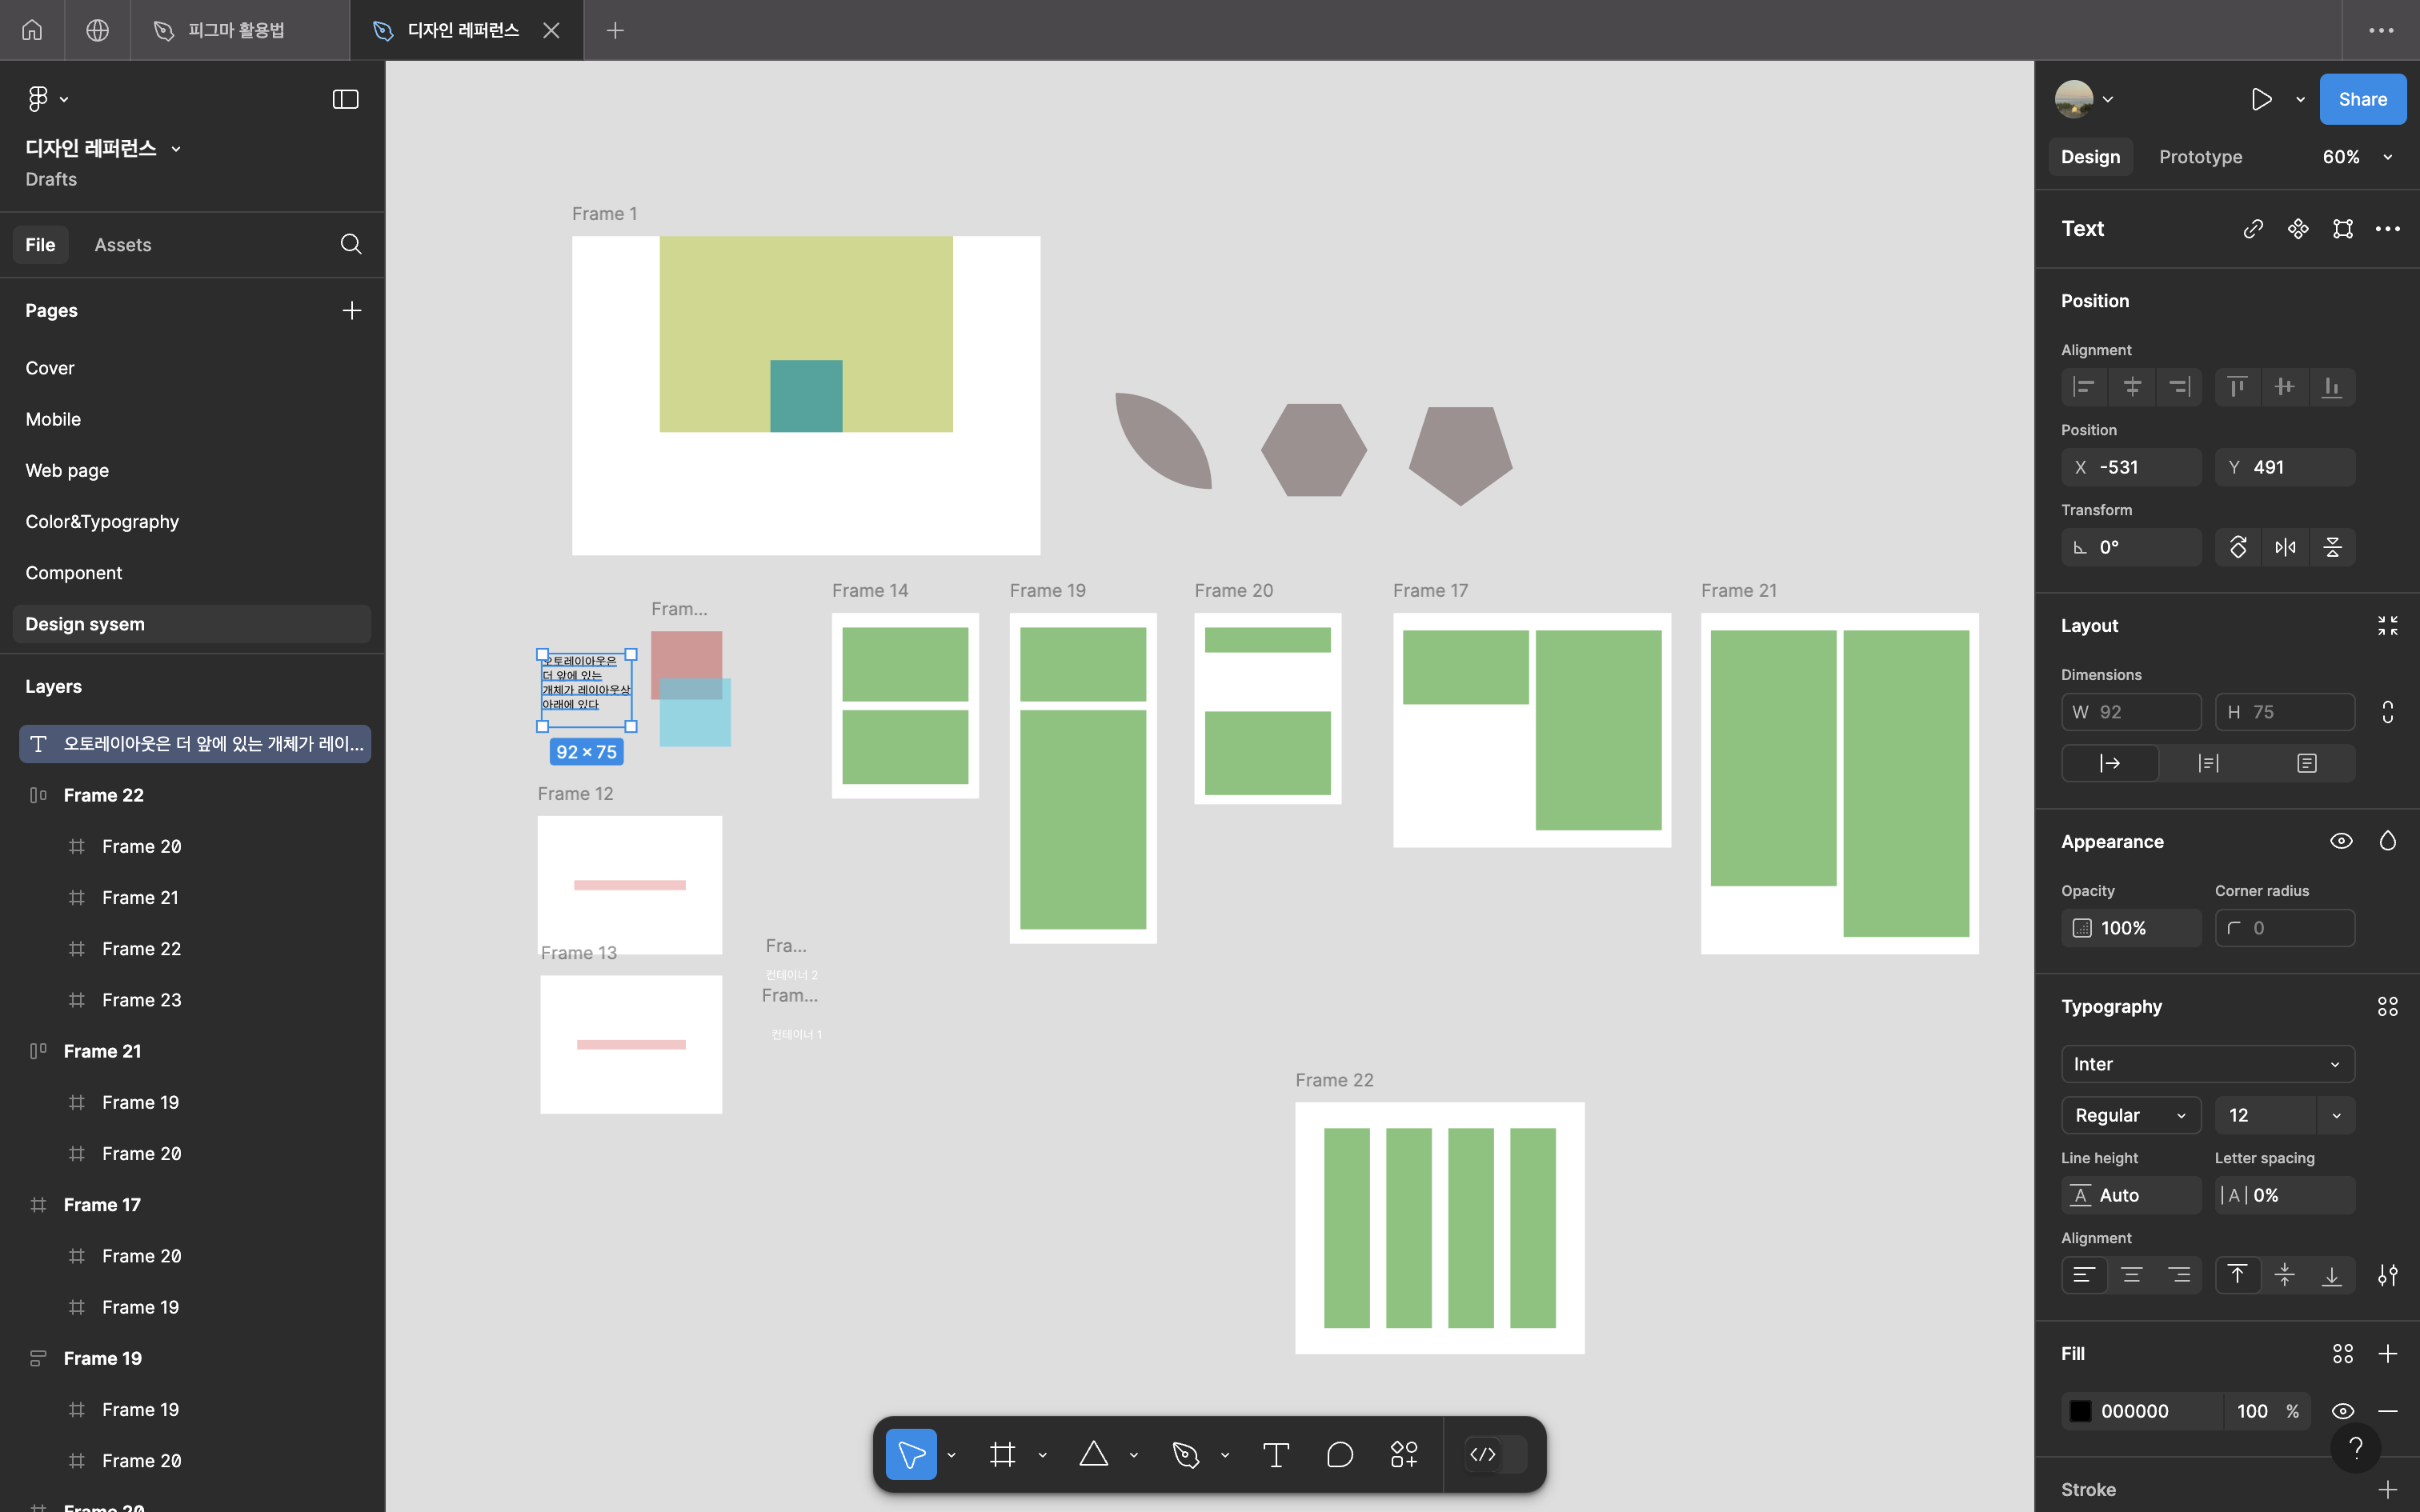Toggle Fill visibility eye icon
This screenshot has width=2420, height=1512.
pos(2342,1411)
